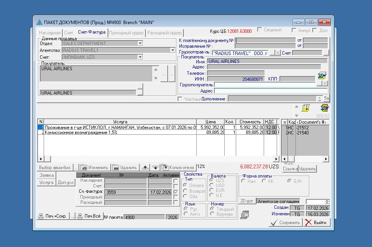The height and width of the screenshot is (247, 372).
Task: Click the ellipsis button next to Печ.+Сохр.
Action: coord(72,216)
